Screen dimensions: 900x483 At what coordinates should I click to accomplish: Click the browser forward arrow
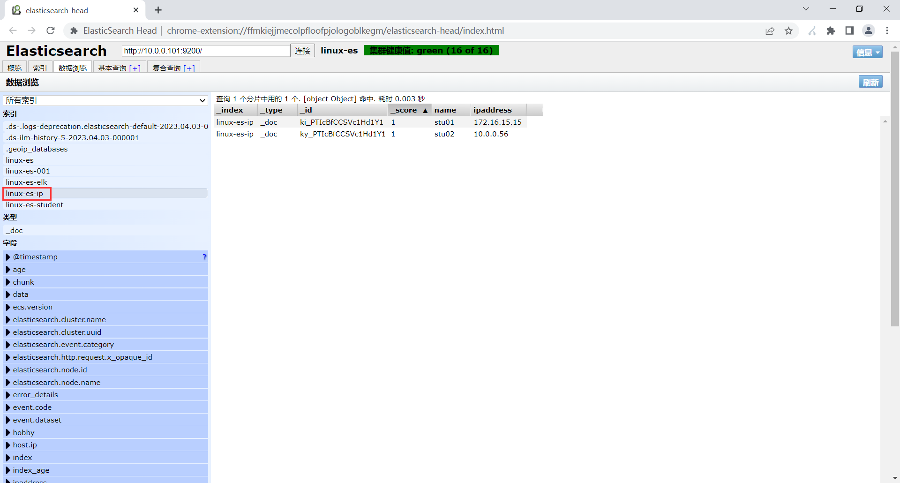(31, 30)
